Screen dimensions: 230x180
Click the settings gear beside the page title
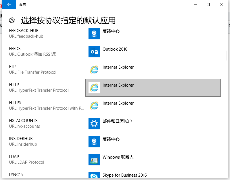11,20
